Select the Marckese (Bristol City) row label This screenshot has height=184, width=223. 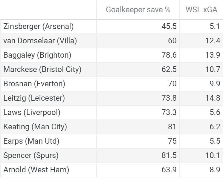(x=42, y=69)
